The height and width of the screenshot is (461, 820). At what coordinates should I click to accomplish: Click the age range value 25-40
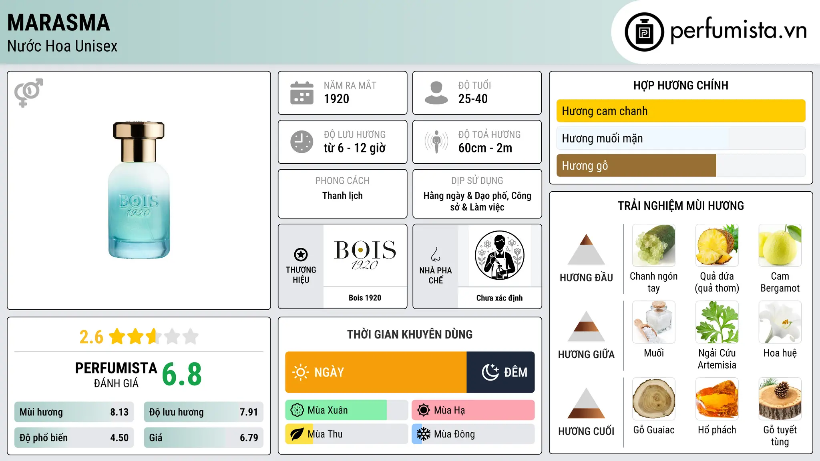473,99
